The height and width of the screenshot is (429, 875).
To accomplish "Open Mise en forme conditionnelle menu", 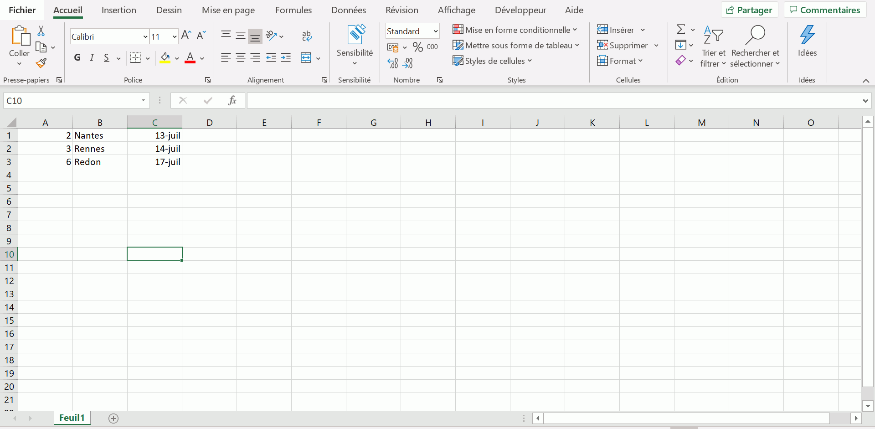I will click(x=515, y=30).
